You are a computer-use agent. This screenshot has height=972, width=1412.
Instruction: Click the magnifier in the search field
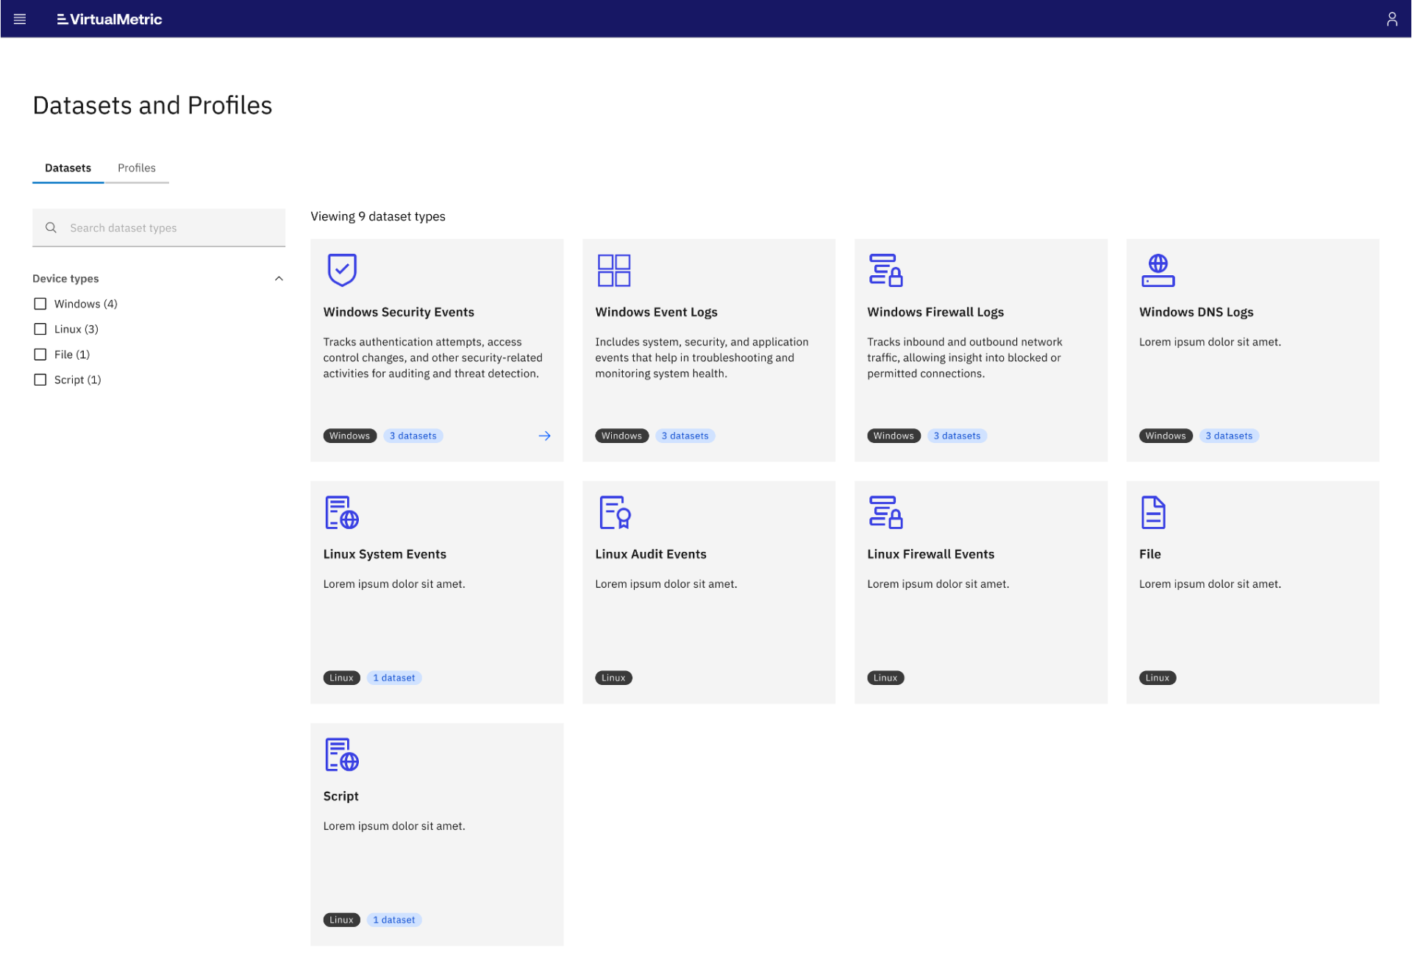[x=51, y=227]
